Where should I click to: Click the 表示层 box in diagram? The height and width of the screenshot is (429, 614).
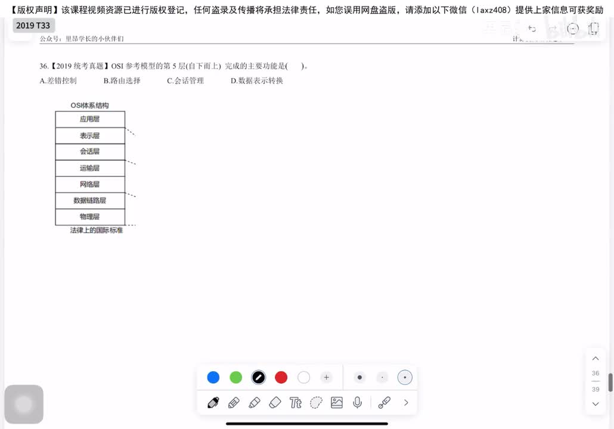[x=90, y=136]
